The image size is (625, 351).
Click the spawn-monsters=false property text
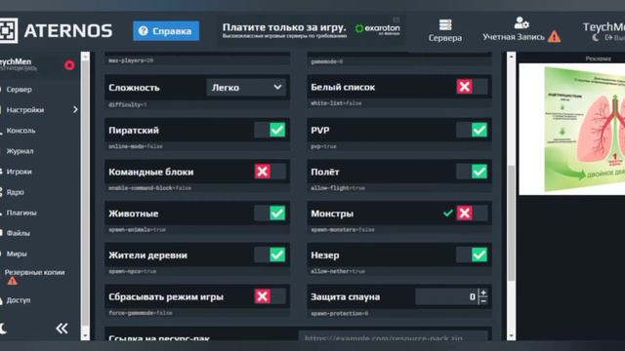[x=343, y=230]
